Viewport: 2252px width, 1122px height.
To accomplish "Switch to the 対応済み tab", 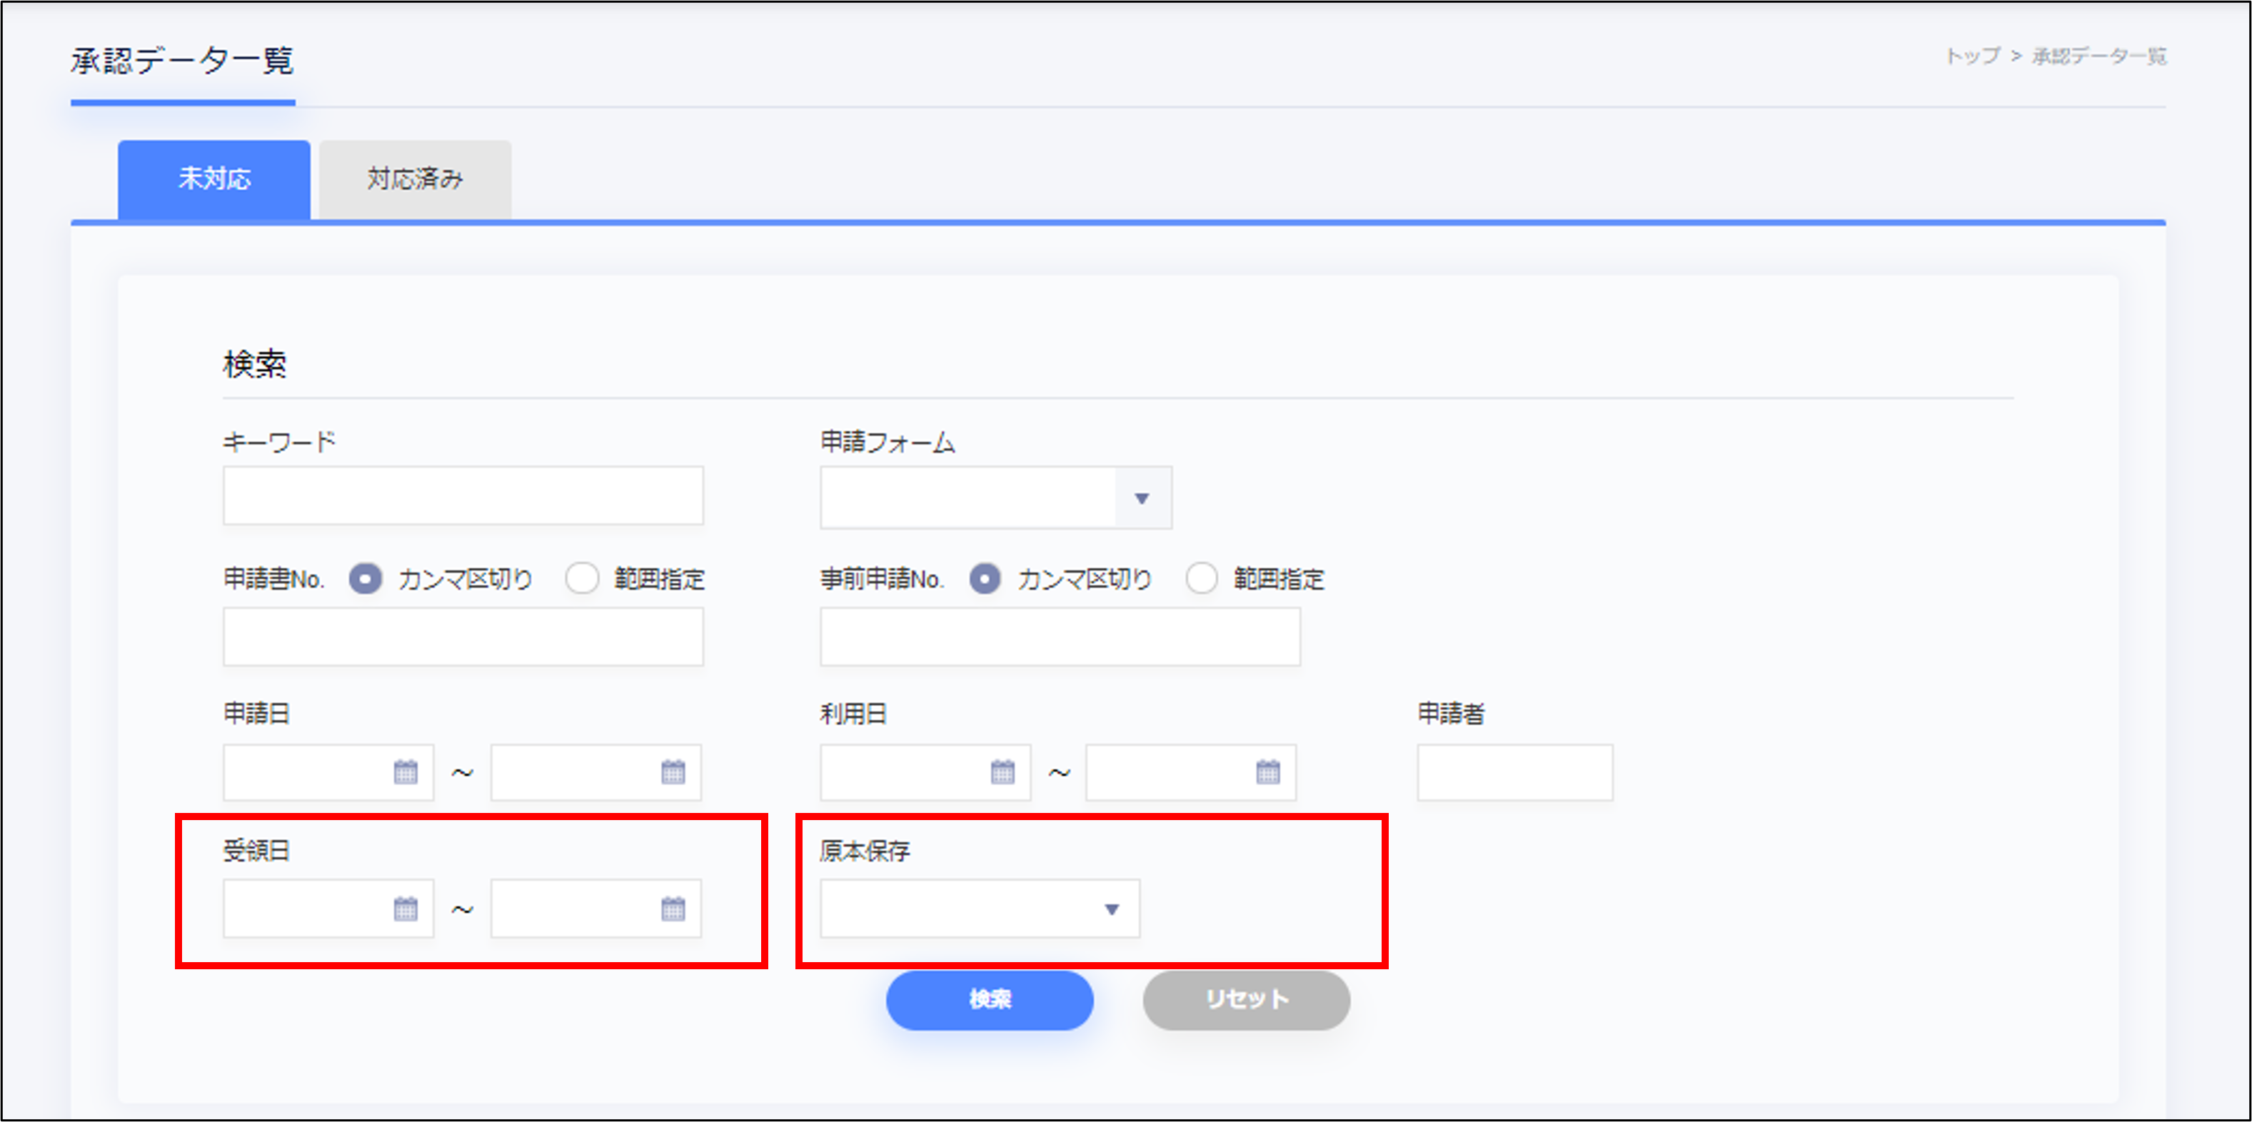I will 416,179.
